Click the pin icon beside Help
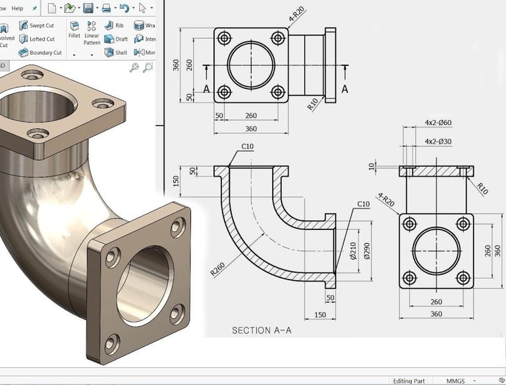The width and height of the screenshot is (506, 385). click(34, 9)
